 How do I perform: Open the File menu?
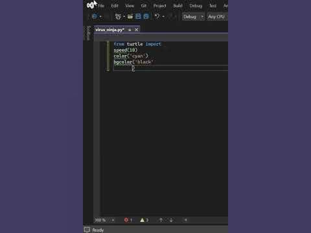pyautogui.click(x=101, y=6)
